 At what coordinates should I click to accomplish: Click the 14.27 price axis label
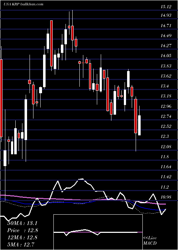[166, 46]
